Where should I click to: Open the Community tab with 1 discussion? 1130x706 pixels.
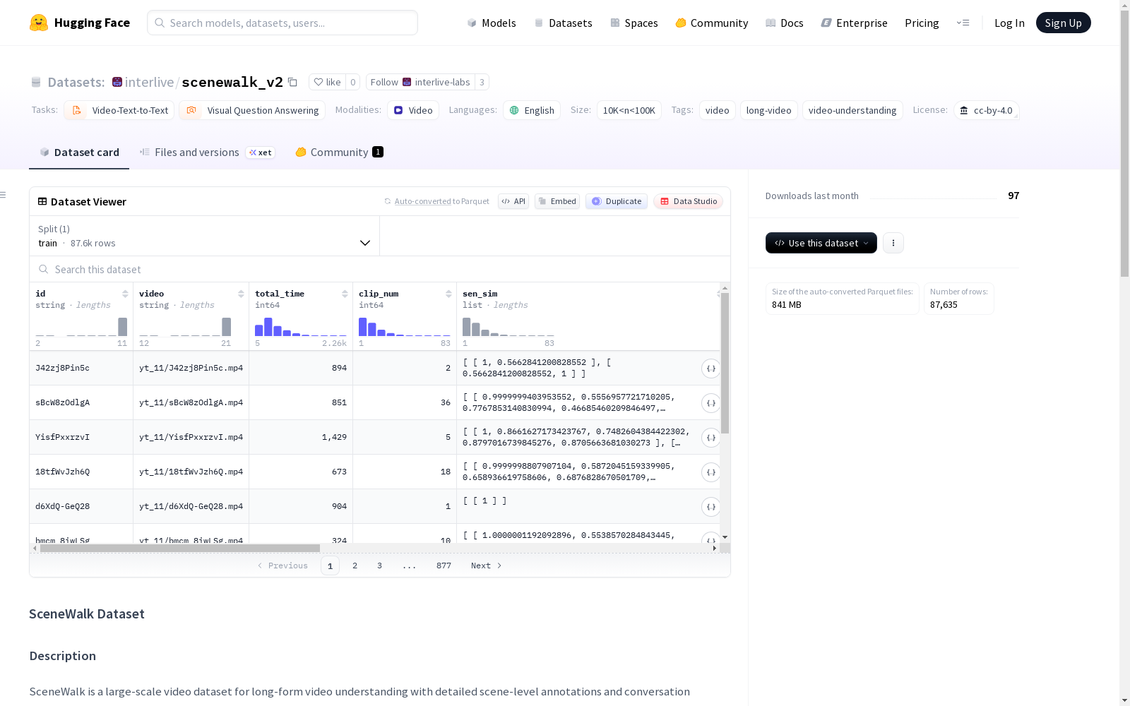(339, 152)
